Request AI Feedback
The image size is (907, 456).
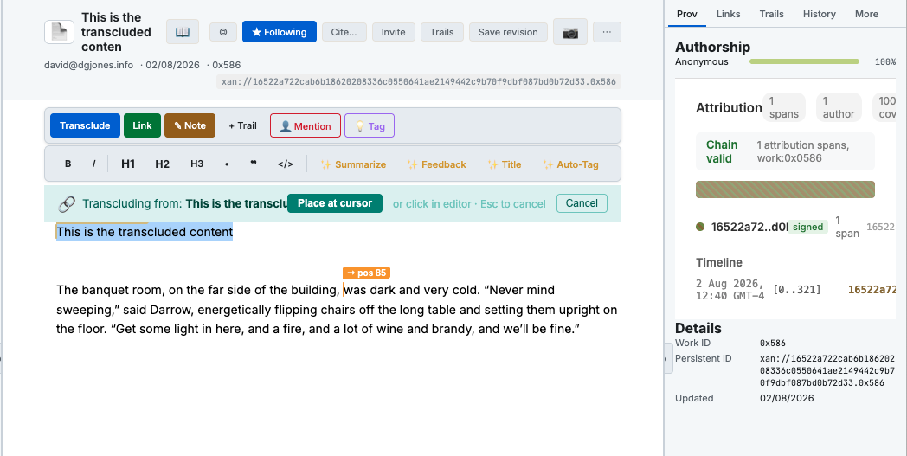point(437,164)
